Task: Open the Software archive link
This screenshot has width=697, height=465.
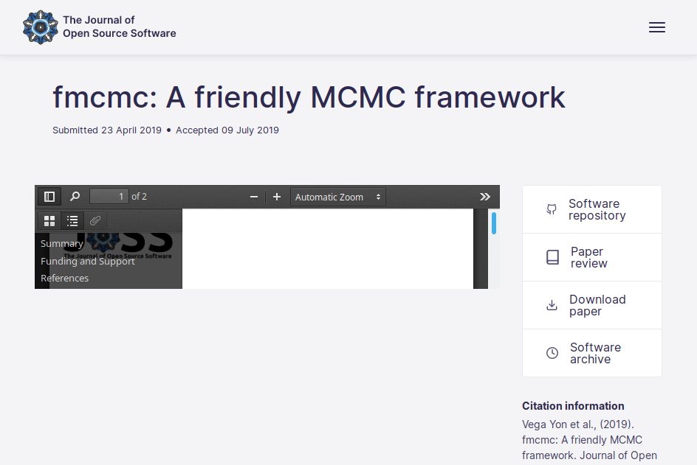Action: 592,353
